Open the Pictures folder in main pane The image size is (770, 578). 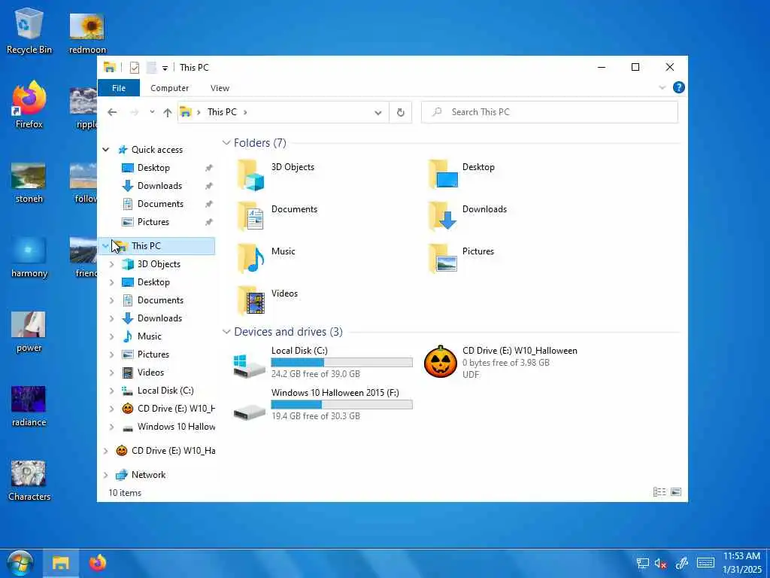coord(442,259)
